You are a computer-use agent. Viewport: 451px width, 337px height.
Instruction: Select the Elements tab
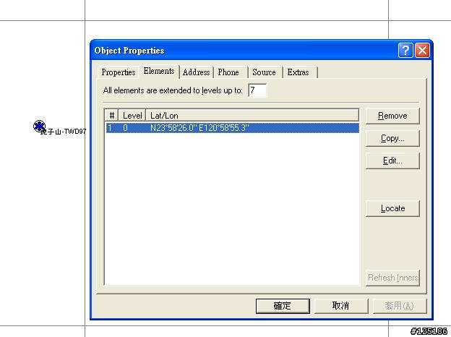[x=159, y=71]
